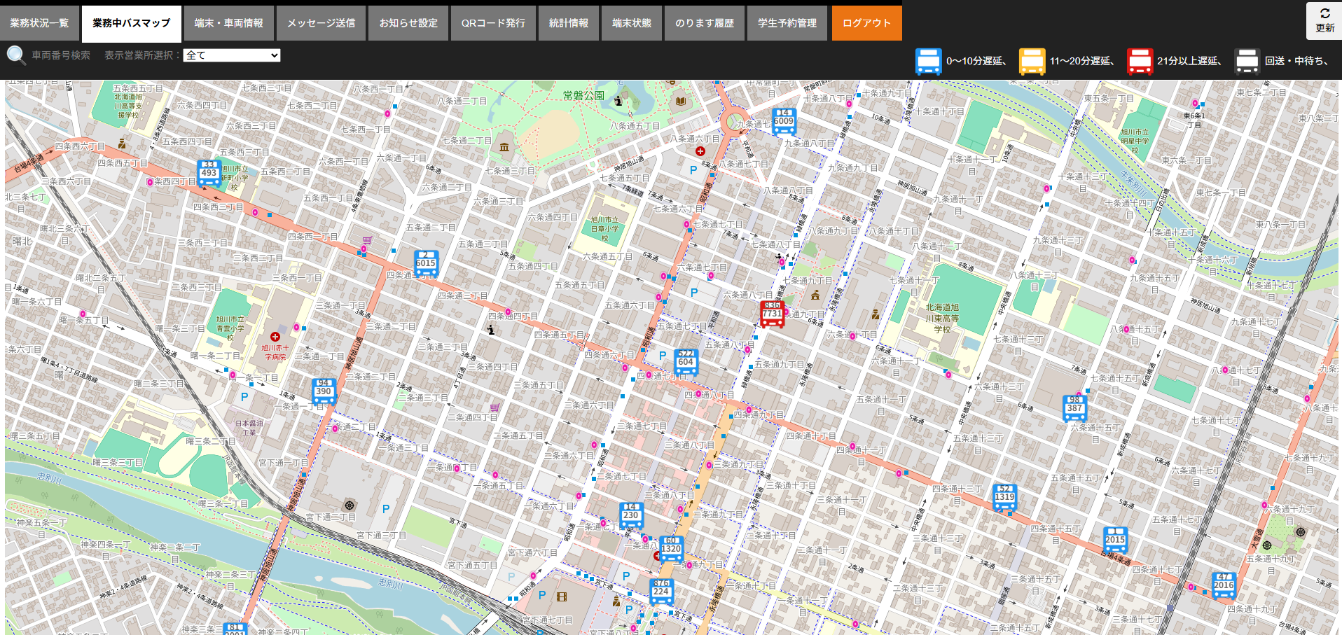
Task: Click the ログアウト button
Action: tap(866, 23)
